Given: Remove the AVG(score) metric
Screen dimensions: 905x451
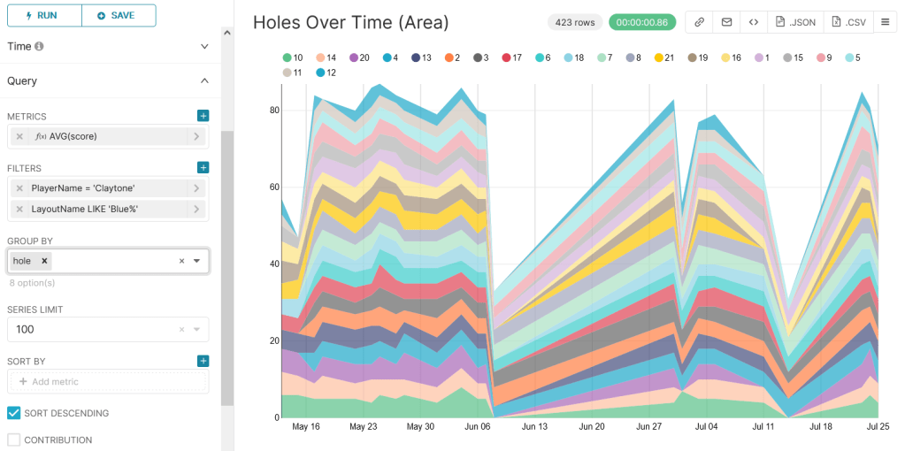Looking at the screenshot, I should tap(19, 136).
